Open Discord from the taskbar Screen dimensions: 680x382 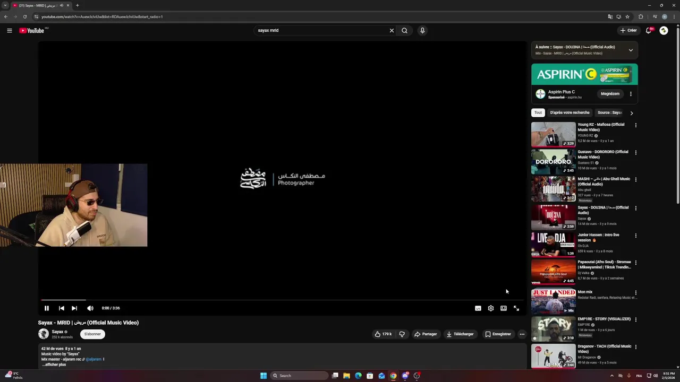[x=405, y=376]
